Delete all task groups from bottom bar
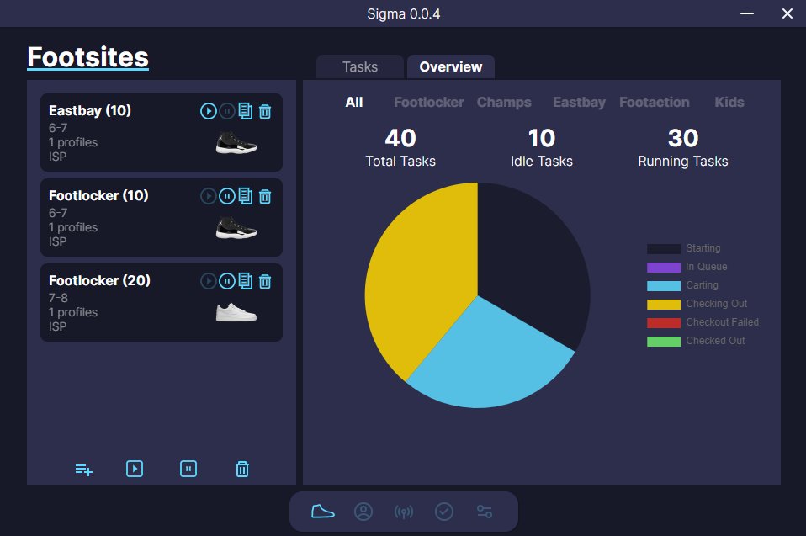The height and width of the screenshot is (536, 806). 242,469
